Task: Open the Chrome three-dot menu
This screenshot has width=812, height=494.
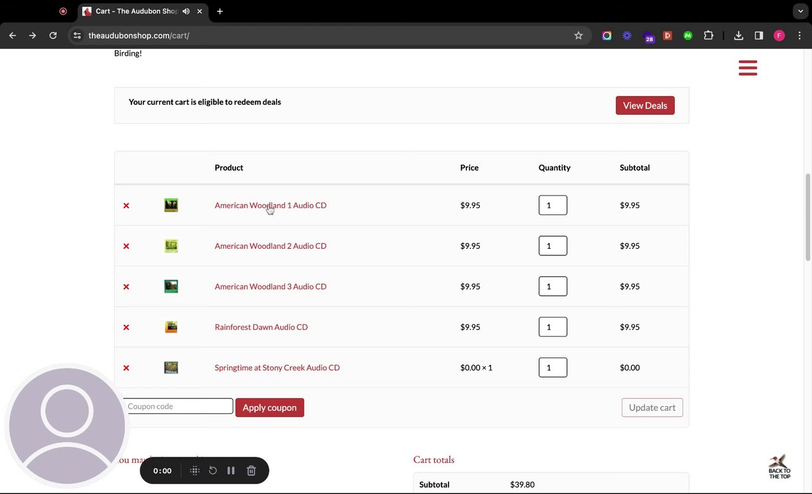Action: point(799,36)
